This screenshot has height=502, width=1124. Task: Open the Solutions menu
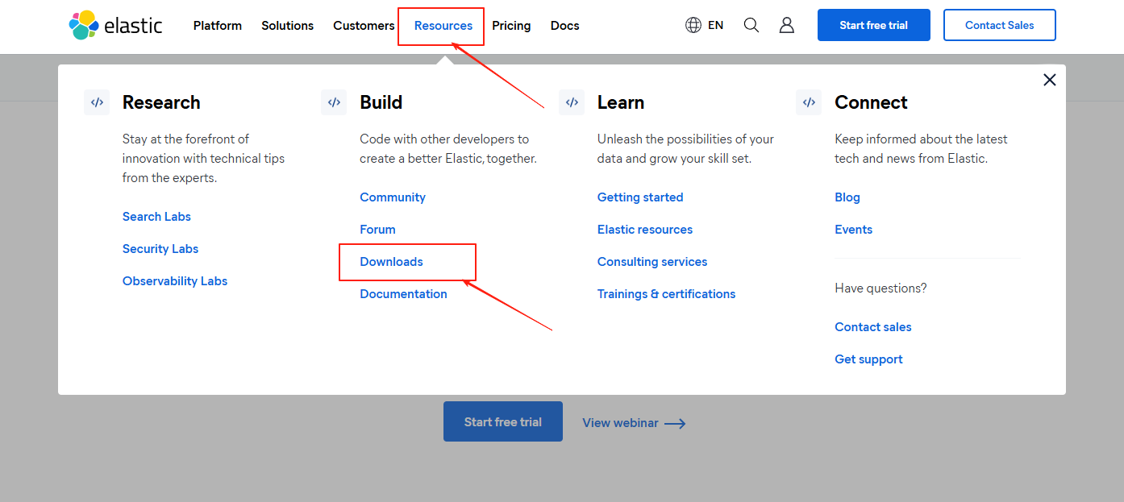click(287, 26)
